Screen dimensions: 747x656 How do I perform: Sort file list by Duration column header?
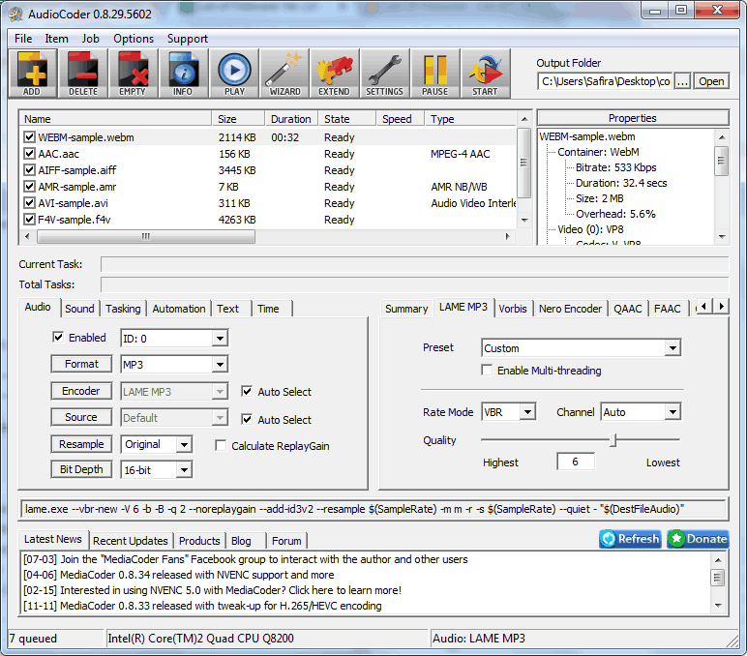pyautogui.click(x=291, y=119)
